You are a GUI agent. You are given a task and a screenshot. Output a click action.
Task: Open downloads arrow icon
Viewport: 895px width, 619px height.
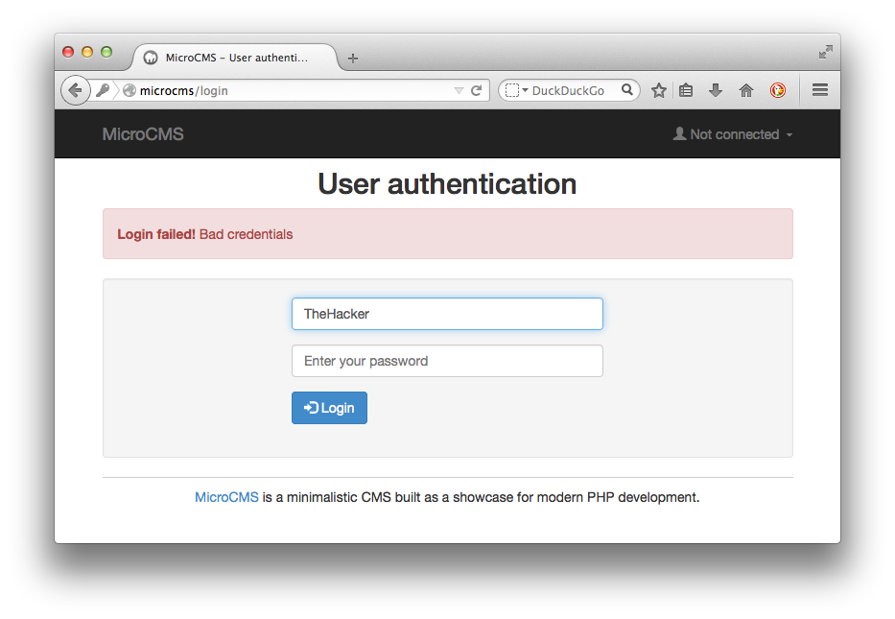coord(716,90)
